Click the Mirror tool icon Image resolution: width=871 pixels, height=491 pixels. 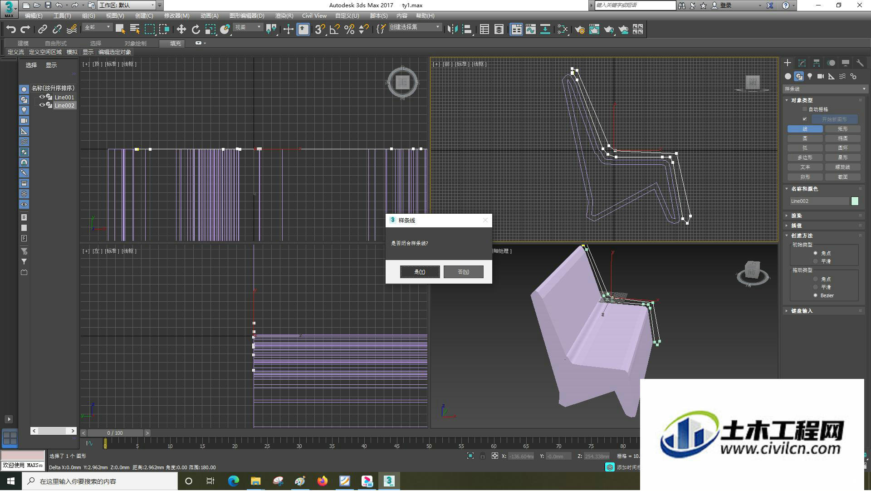(452, 29)
